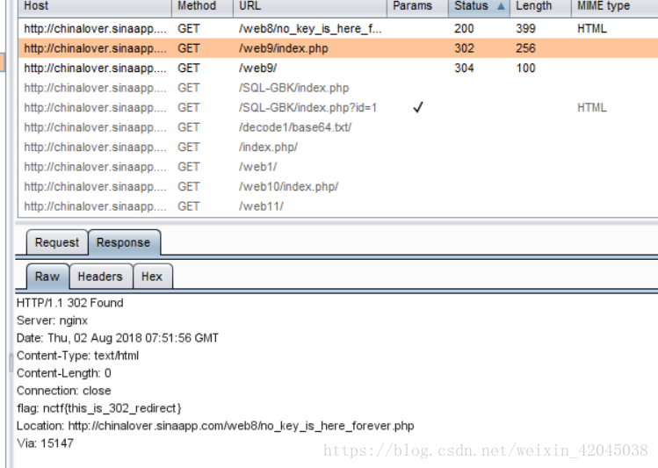This screenshot has height=468, width=658.
Task: Switch to the Response tab
Action: click(124, 242)
